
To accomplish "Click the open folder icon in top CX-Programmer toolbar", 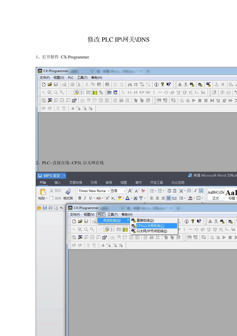I will coord(50,84).
